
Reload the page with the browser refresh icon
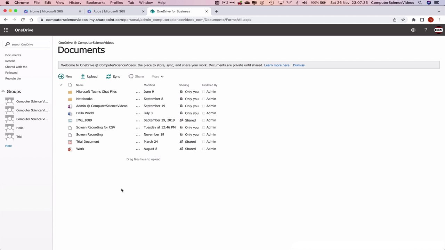23,20
